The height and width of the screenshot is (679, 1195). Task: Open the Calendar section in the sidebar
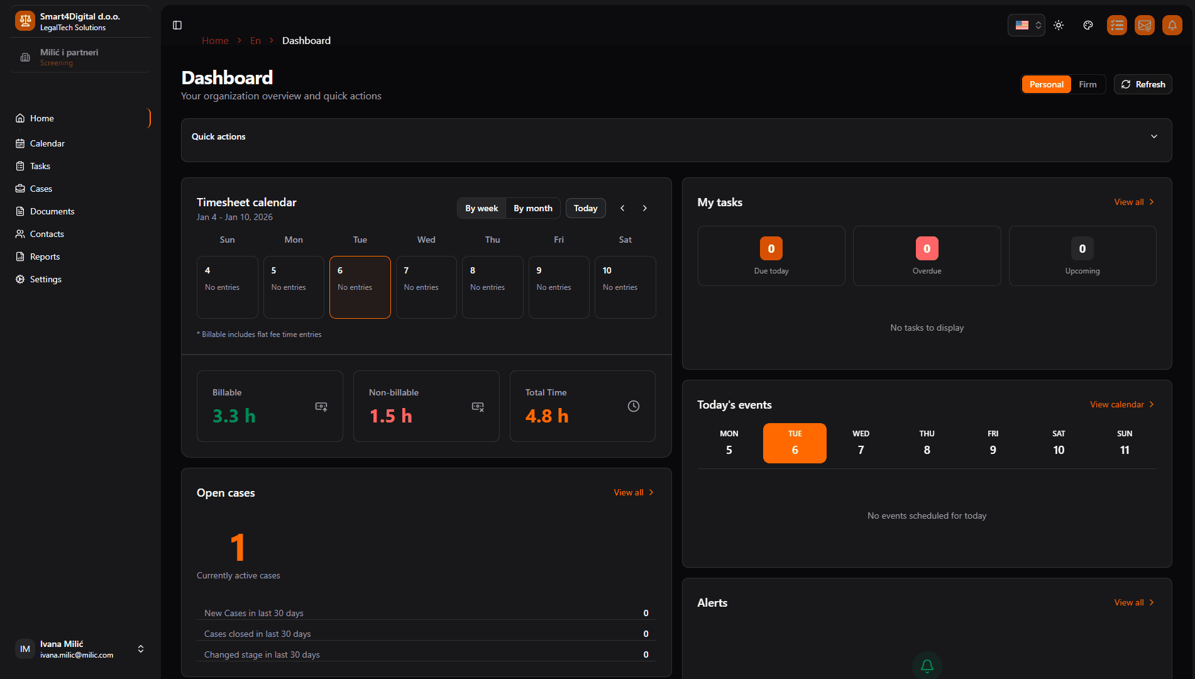(47, 143)
